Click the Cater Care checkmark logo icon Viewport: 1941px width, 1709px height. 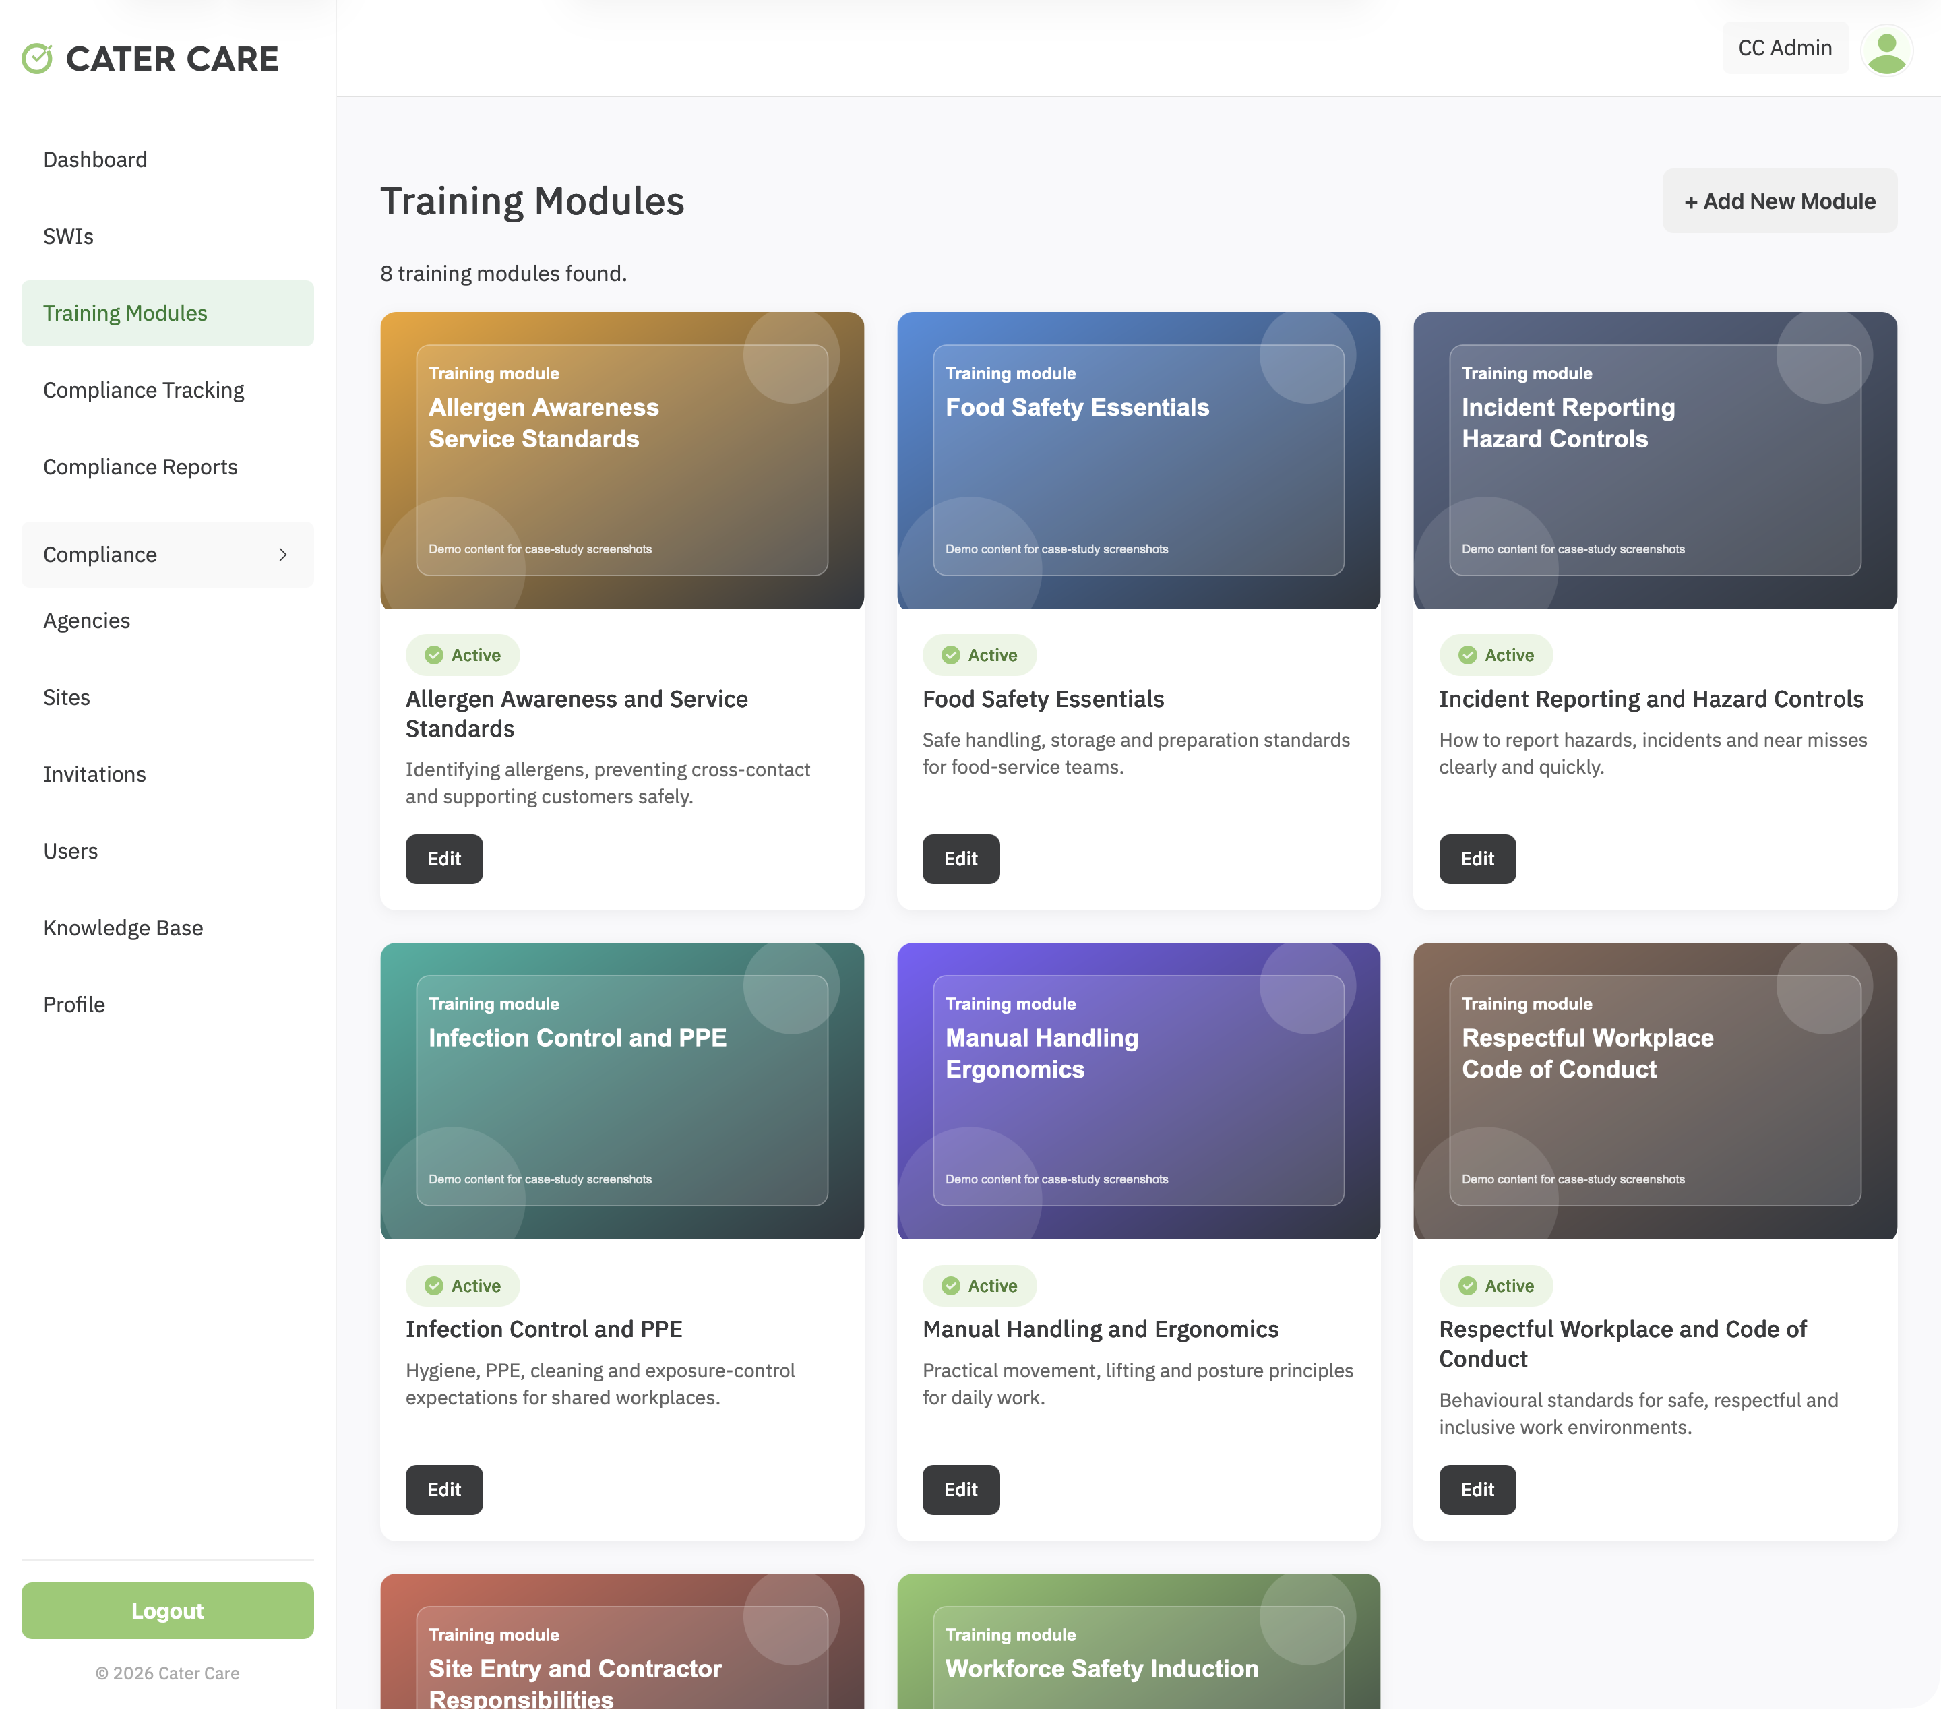[37, 59]
